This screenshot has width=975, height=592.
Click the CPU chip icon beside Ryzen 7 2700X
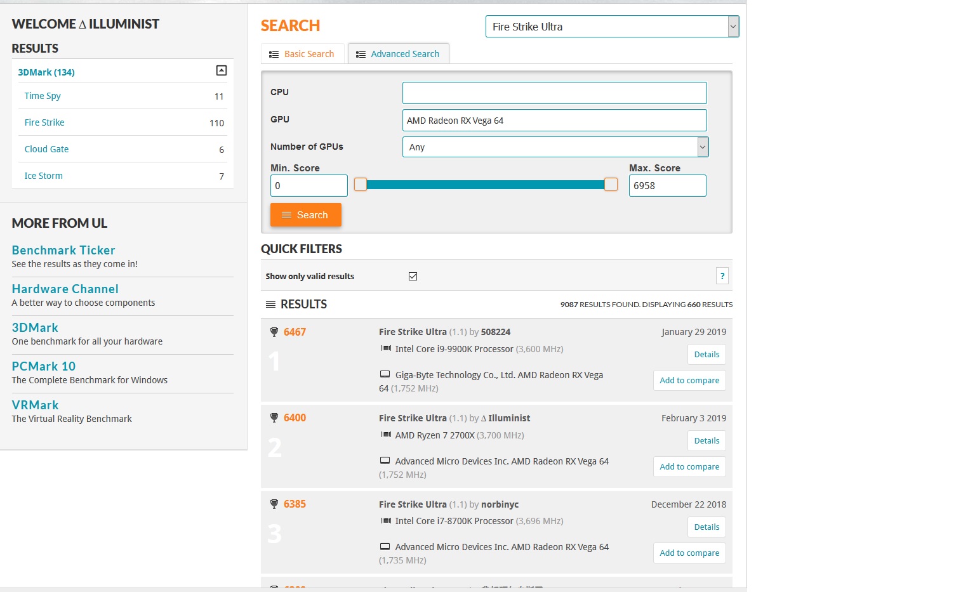click(386, 435)
